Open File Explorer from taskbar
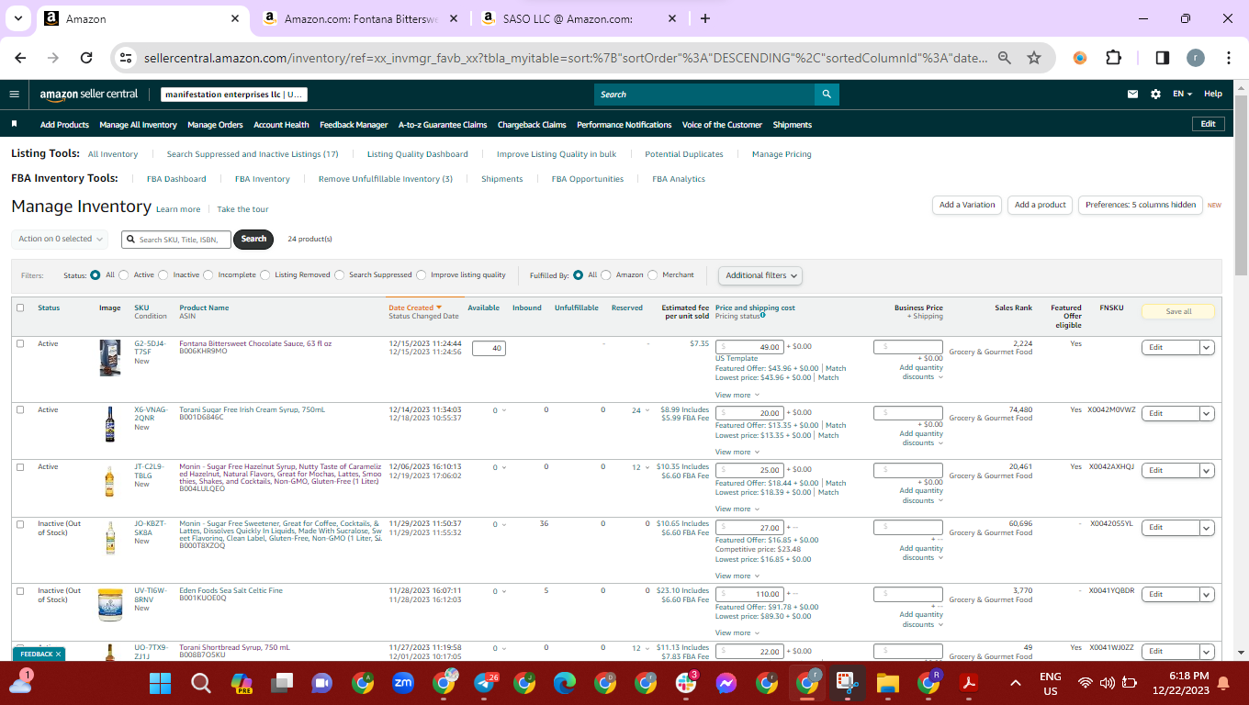The image size is (1249, 705). 887,683
